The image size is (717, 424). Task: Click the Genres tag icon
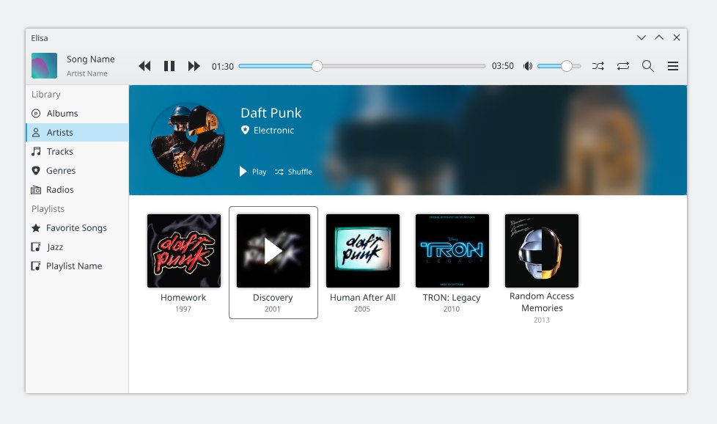(36, 171)
